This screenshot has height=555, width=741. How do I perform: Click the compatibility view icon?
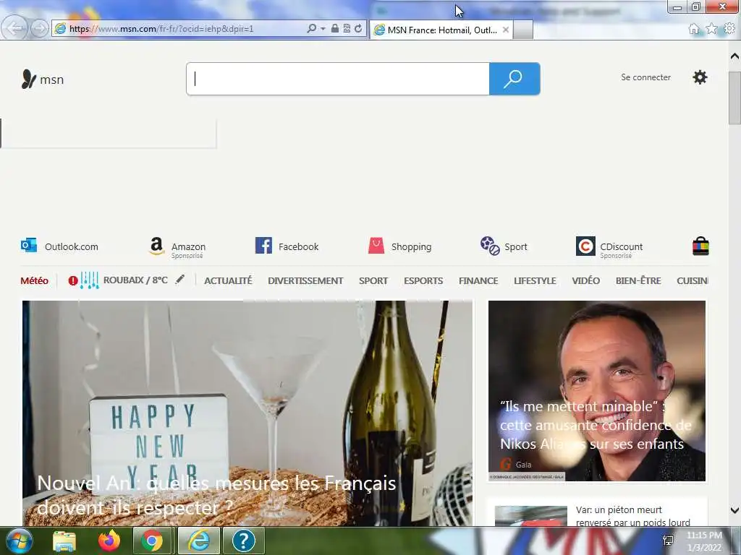(x=347, y=28)
